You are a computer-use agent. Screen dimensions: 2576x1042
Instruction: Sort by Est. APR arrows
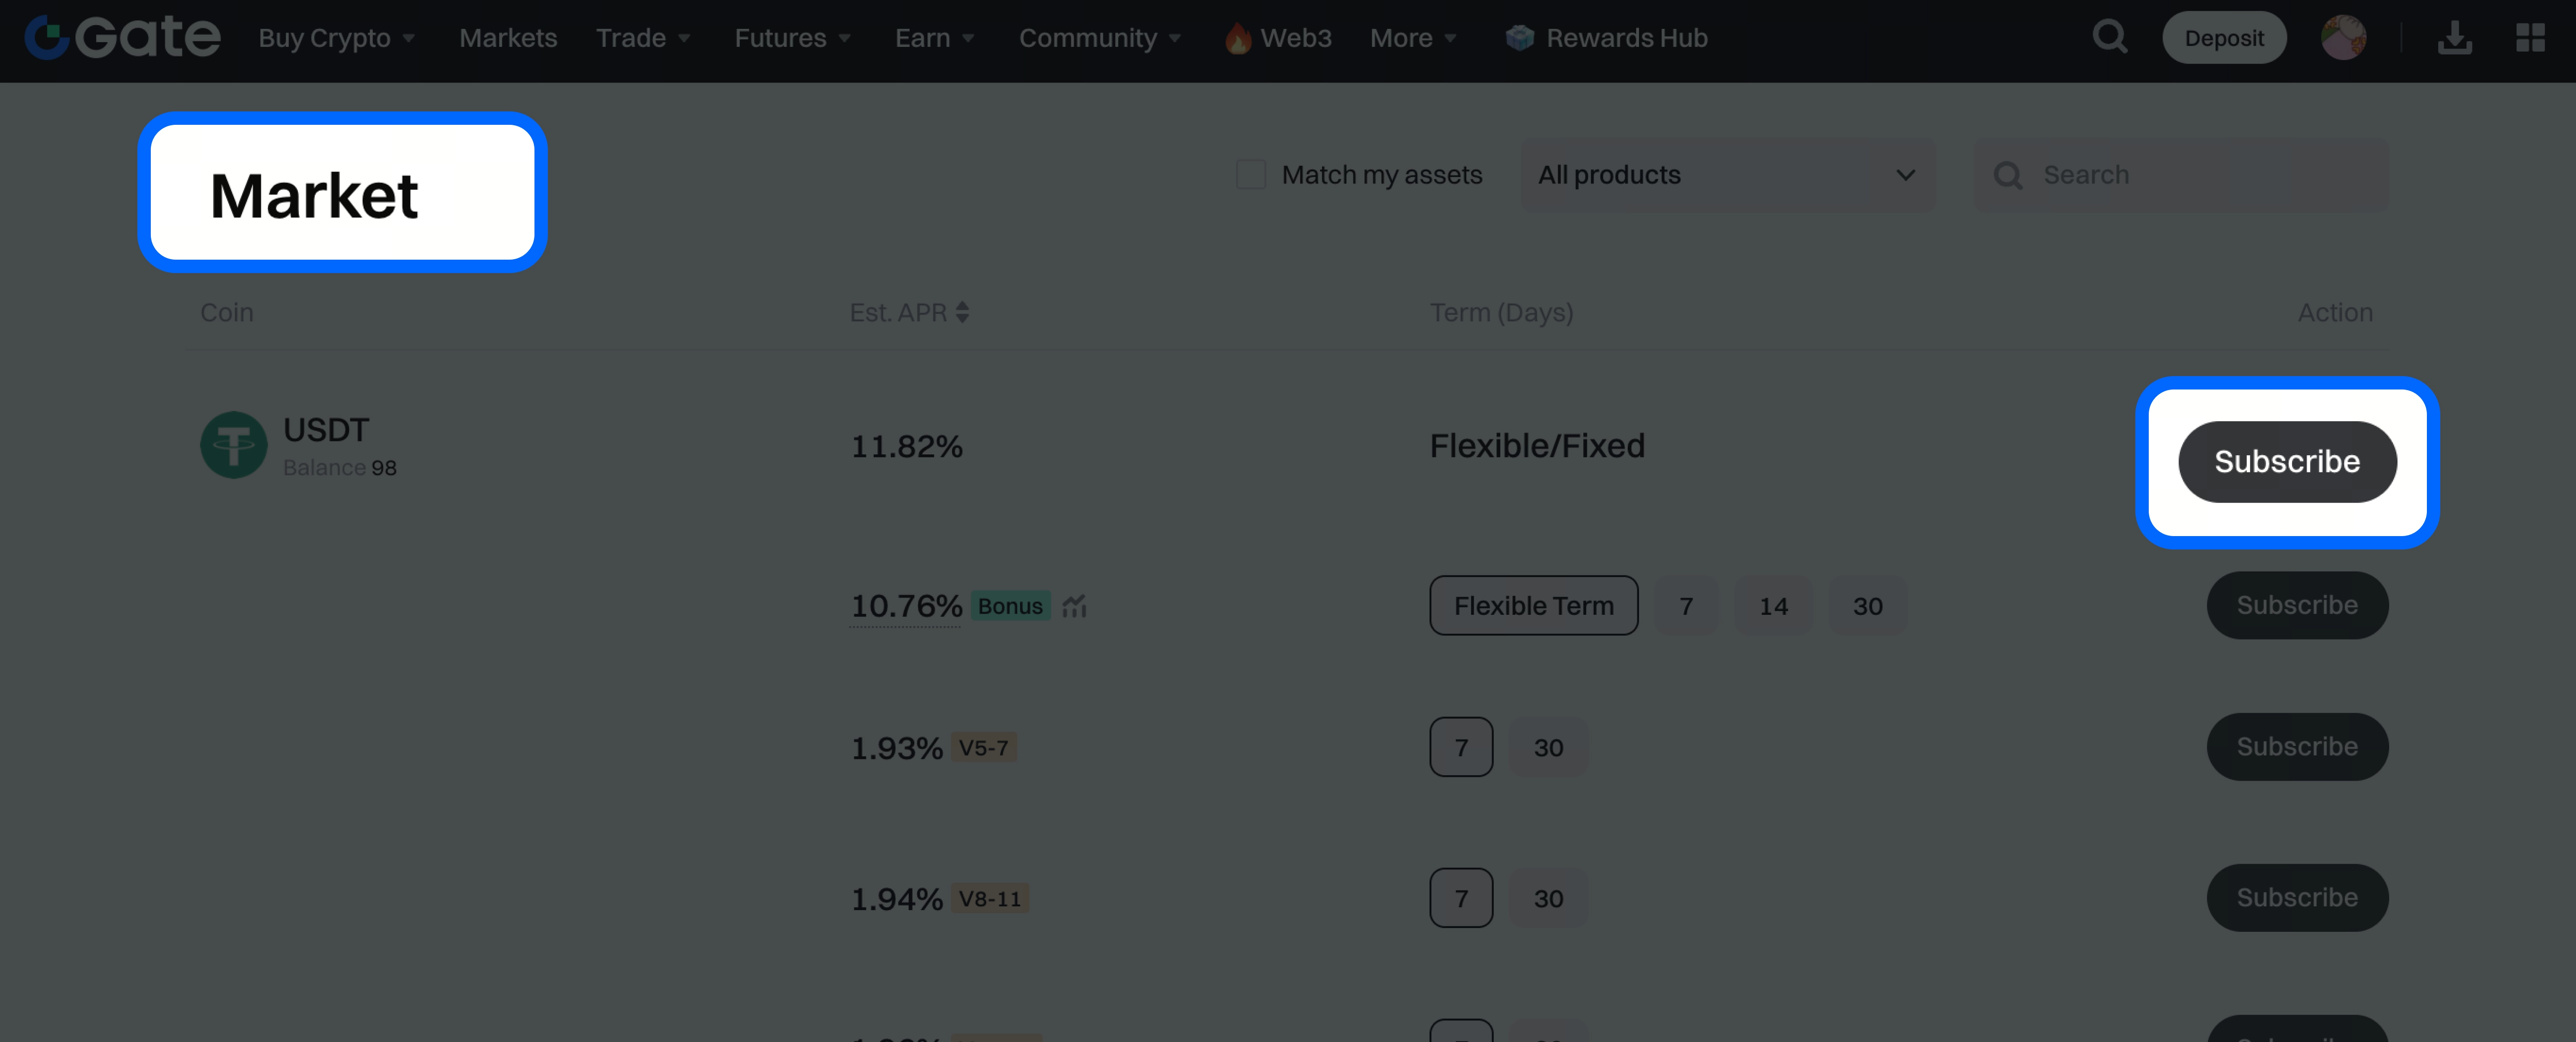962,312
